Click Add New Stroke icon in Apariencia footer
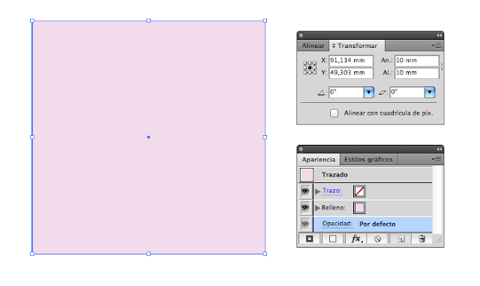The height and width of the screenshot is (286, 480). pos(309,239)
